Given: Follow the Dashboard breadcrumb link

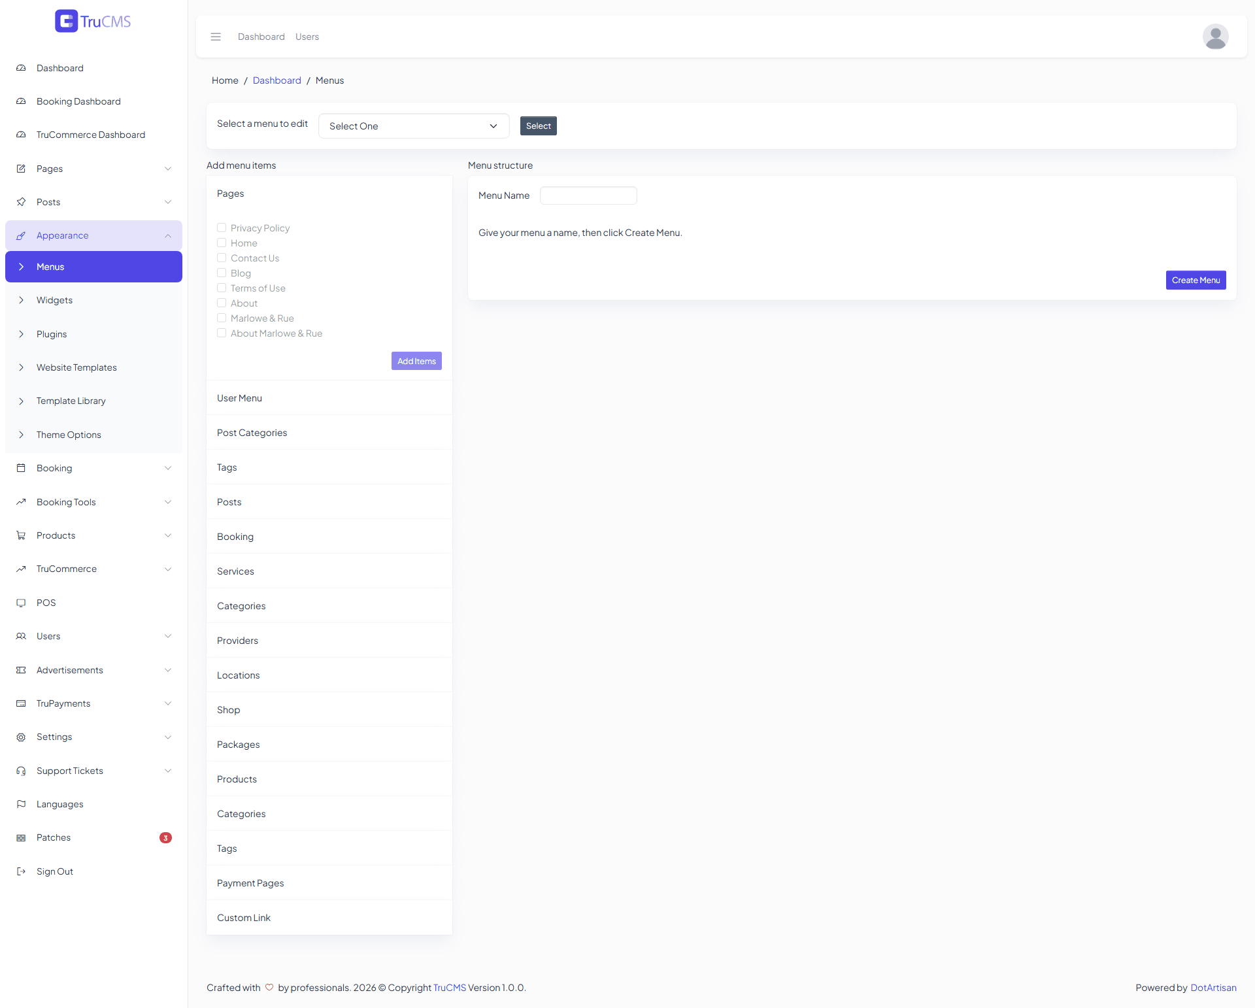Looking at the screenshot, I should 277,80.
